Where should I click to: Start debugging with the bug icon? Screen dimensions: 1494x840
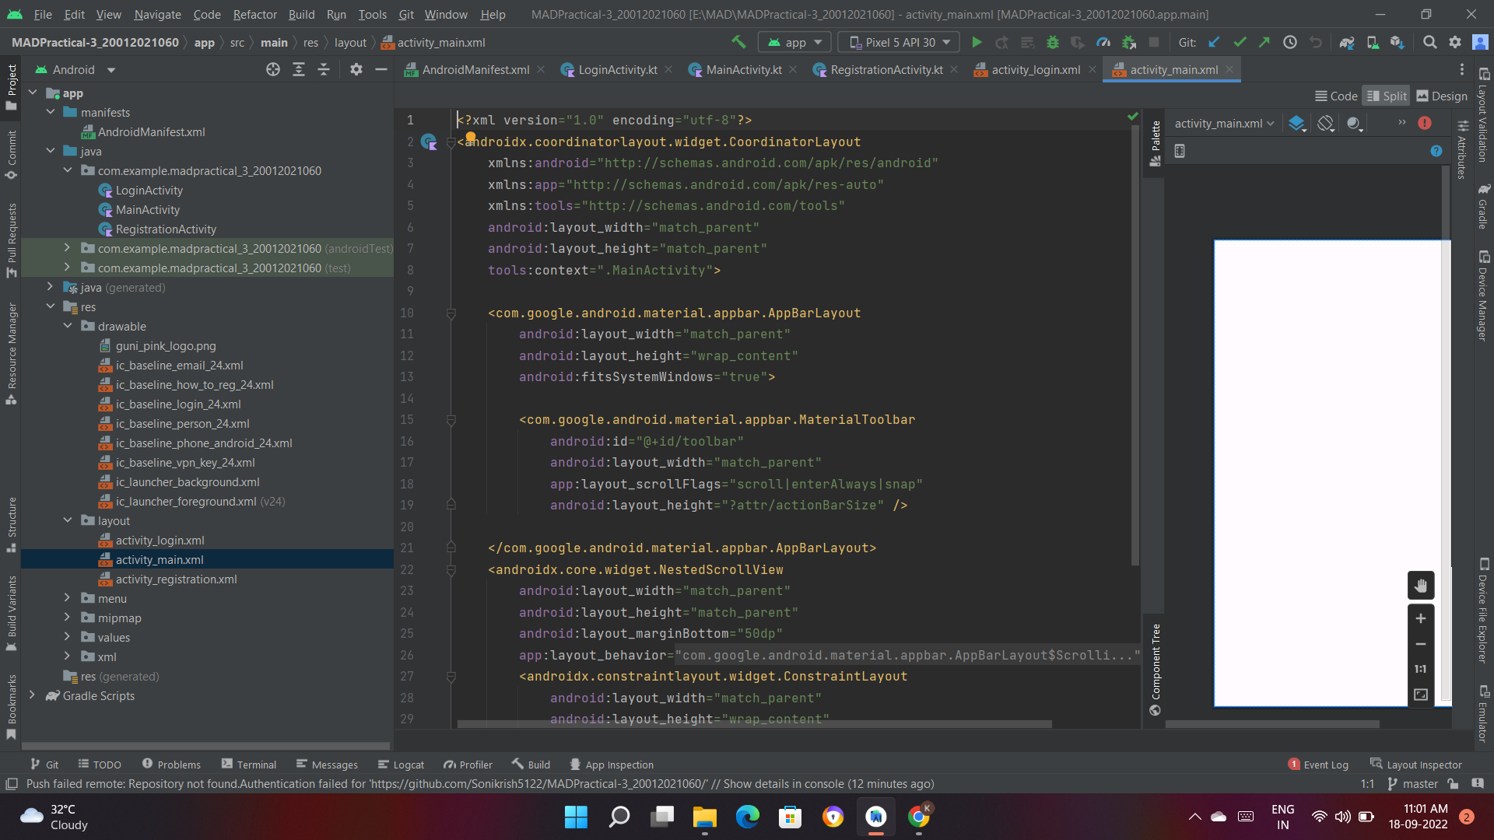point(1052,42)
